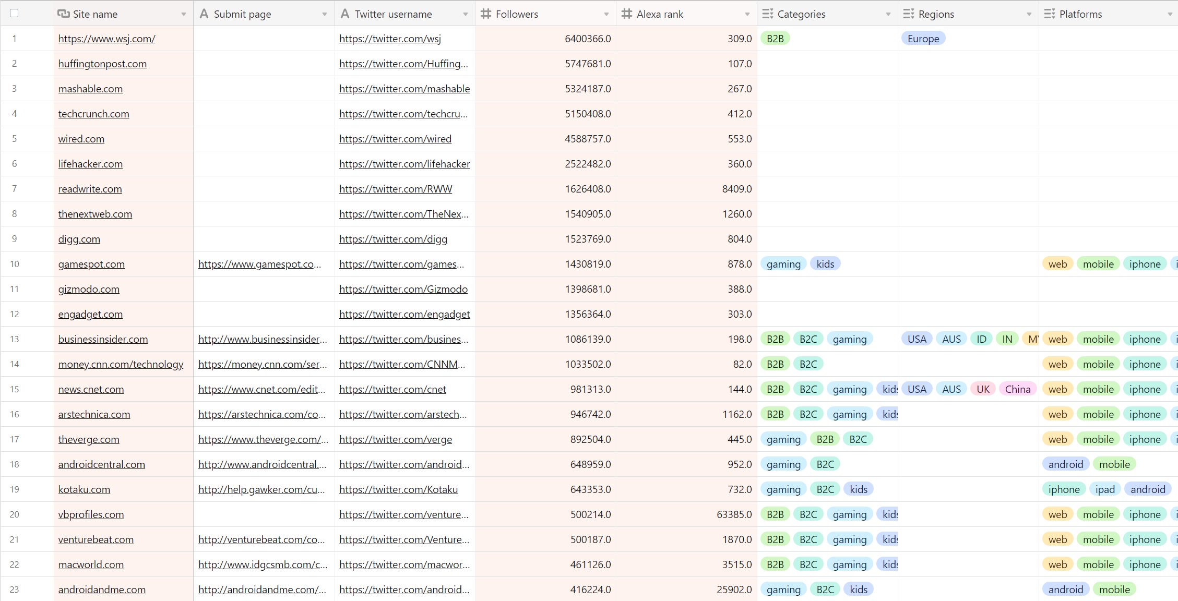Open the Regions column dropdown arrow
Image resolution: width=1178 pixels, height=601 pixels.
(1029, 15)
